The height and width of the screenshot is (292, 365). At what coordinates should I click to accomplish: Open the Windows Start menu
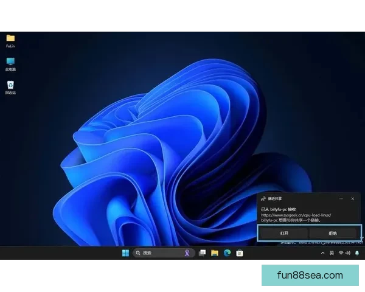(x=125, y=253)
